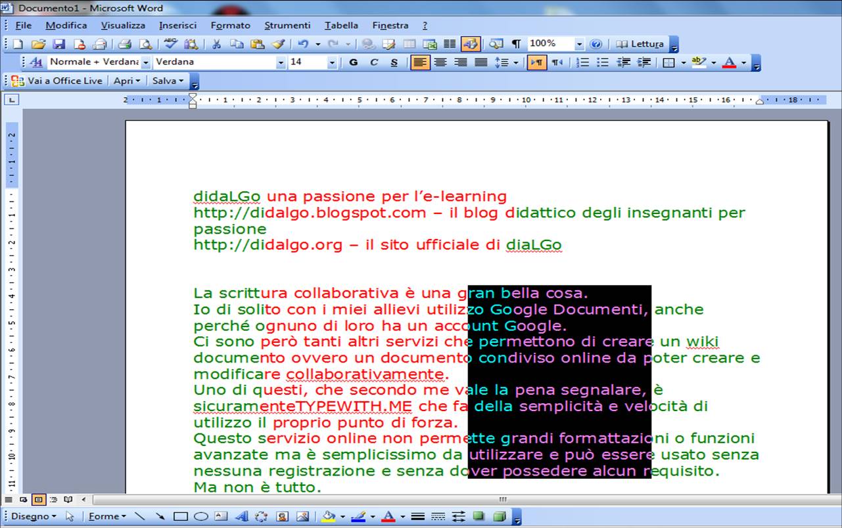Viewport: 842px width, 528px height.
Task: Toggle Underline (S) formatting
Action: click(394, 62)
